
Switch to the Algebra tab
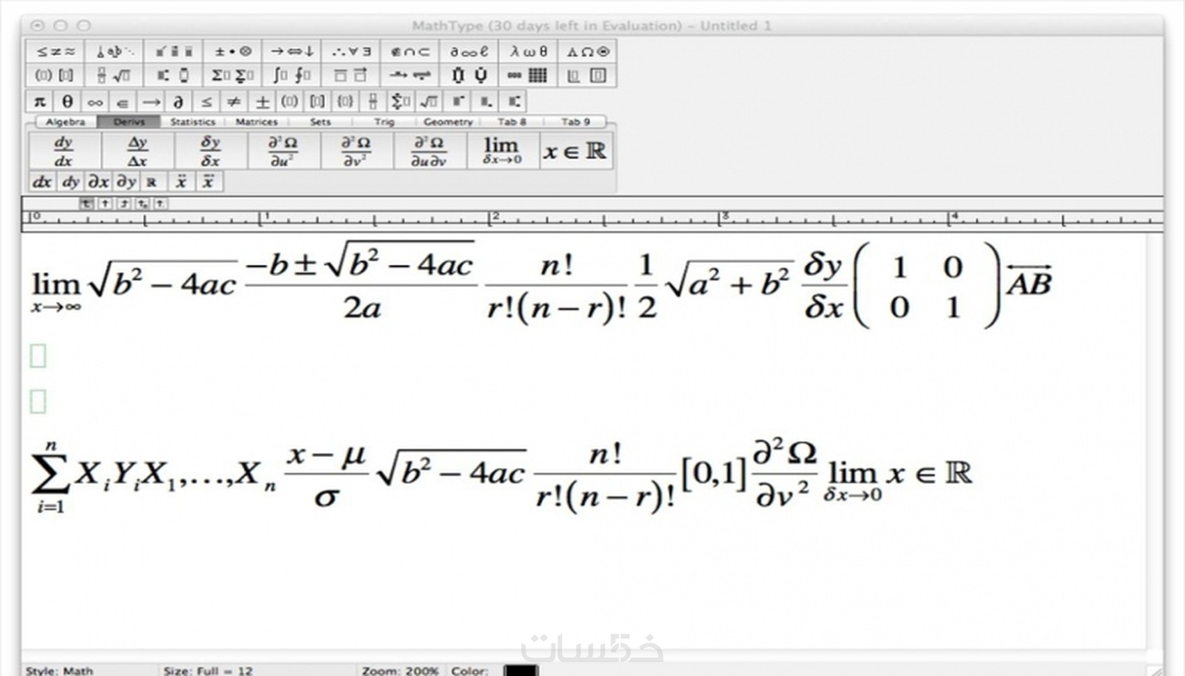click(66, 122)
